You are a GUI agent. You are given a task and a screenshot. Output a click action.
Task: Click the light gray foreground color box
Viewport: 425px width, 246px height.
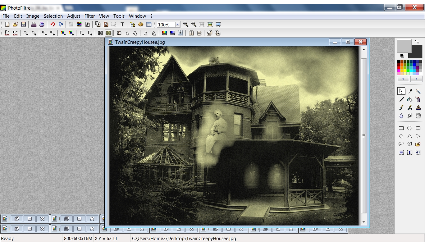click(404, 46)
